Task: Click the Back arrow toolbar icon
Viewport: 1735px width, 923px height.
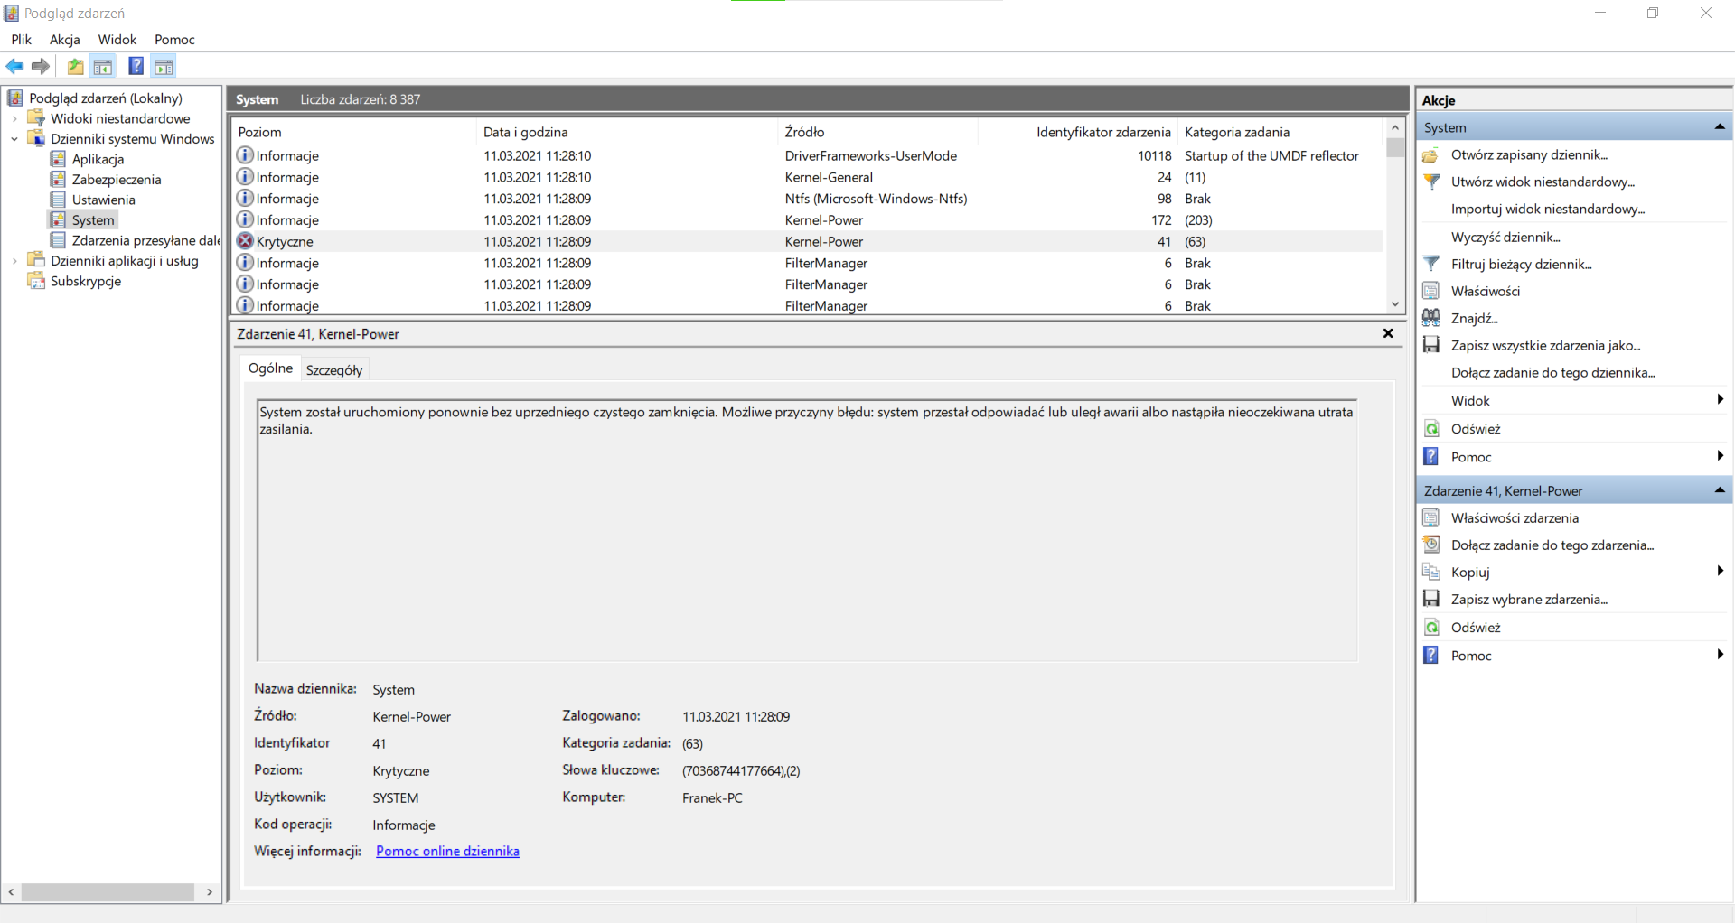Action: click(x=14, y=66)
